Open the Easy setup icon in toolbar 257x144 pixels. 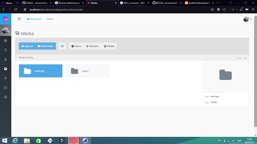pyautogui.click(x=253, y=10)
